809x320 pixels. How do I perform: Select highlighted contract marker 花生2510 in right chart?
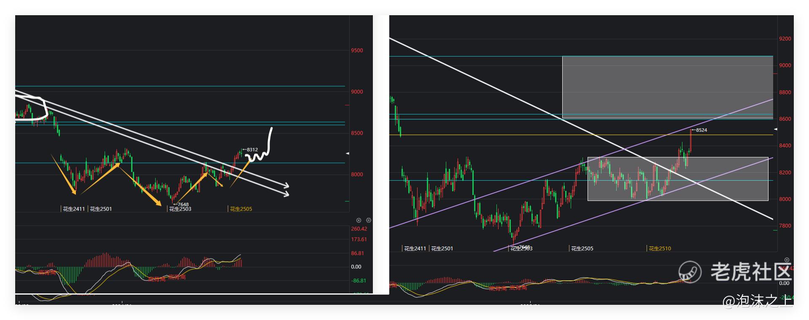click(660, 249)
